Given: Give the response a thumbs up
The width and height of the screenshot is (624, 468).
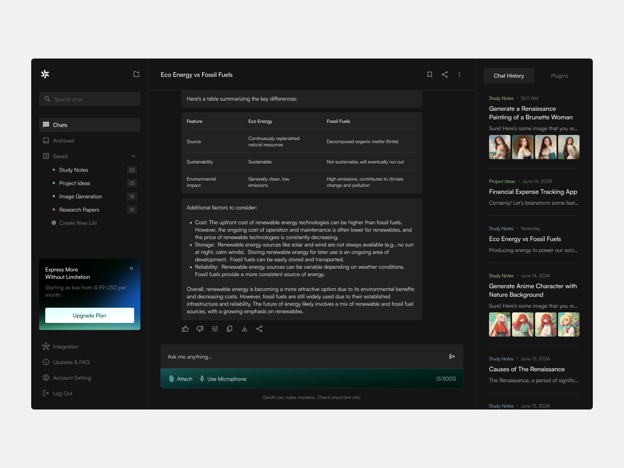Looking at the screenshot, I should point(185,329).
